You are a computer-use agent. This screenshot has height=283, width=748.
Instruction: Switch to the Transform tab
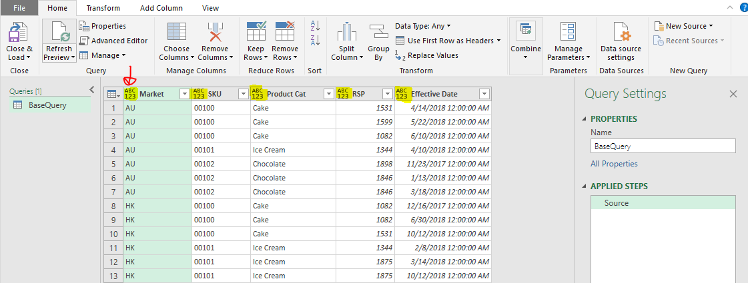(103, 8)
